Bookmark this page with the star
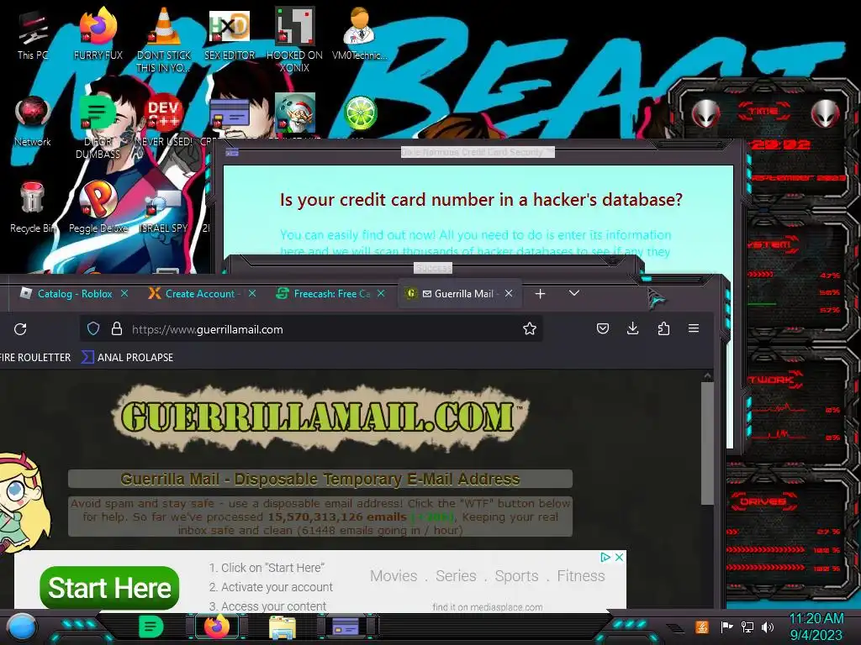The height and width of the screenshot is (645, 861). [530, 328]
